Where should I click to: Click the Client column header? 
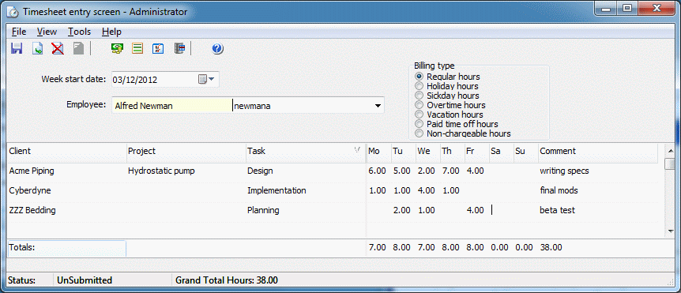pos(66,151)
